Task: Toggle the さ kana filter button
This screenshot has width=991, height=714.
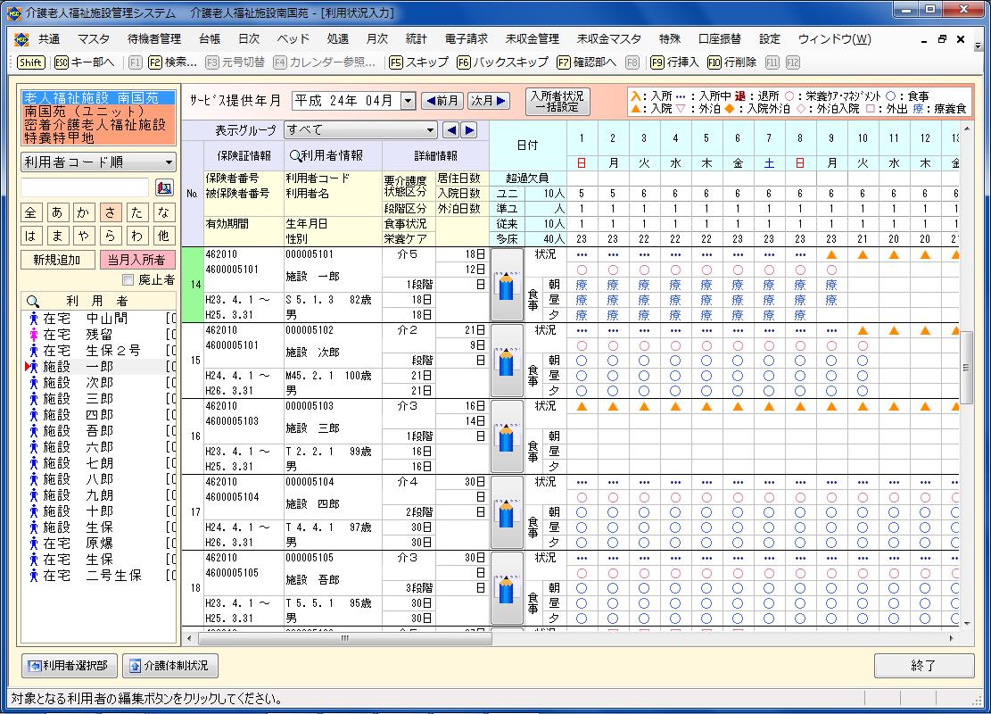Action: point(110,213)
